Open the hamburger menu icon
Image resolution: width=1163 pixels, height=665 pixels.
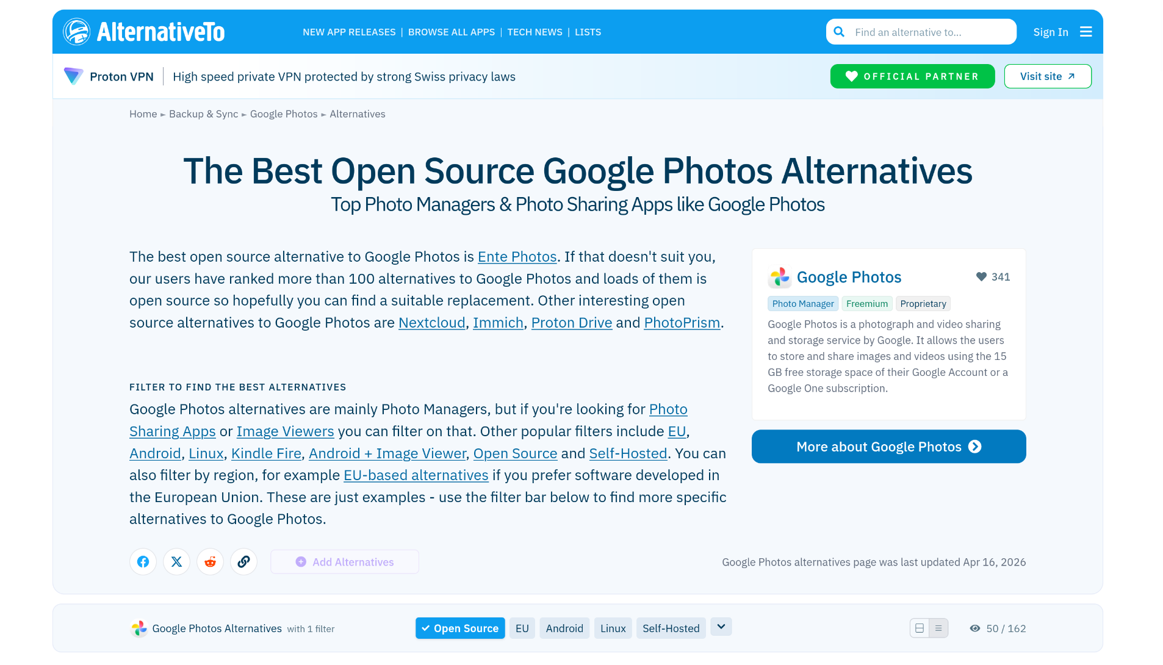pyautogui.click(x=1086, y=32)
